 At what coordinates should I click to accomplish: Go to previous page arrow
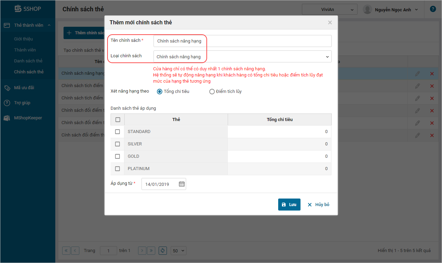75,251
